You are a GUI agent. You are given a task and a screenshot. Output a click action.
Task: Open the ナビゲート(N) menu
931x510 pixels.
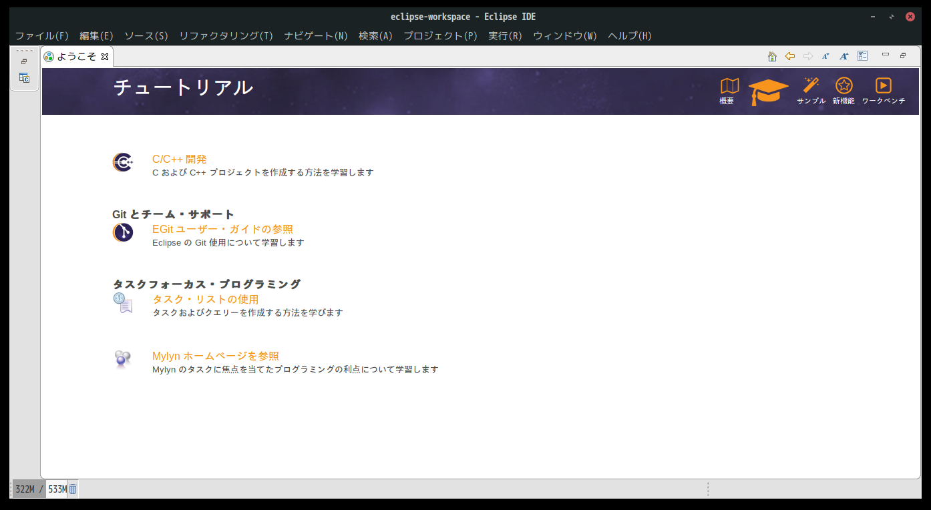coord(316,36)
